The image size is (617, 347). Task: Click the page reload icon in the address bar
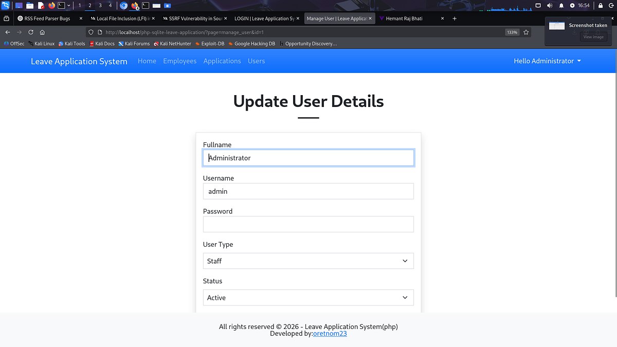tap(30, 32)
